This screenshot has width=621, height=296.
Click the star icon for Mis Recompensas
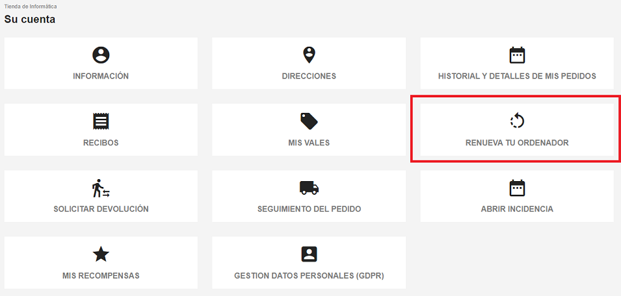(x=101, y=254)
